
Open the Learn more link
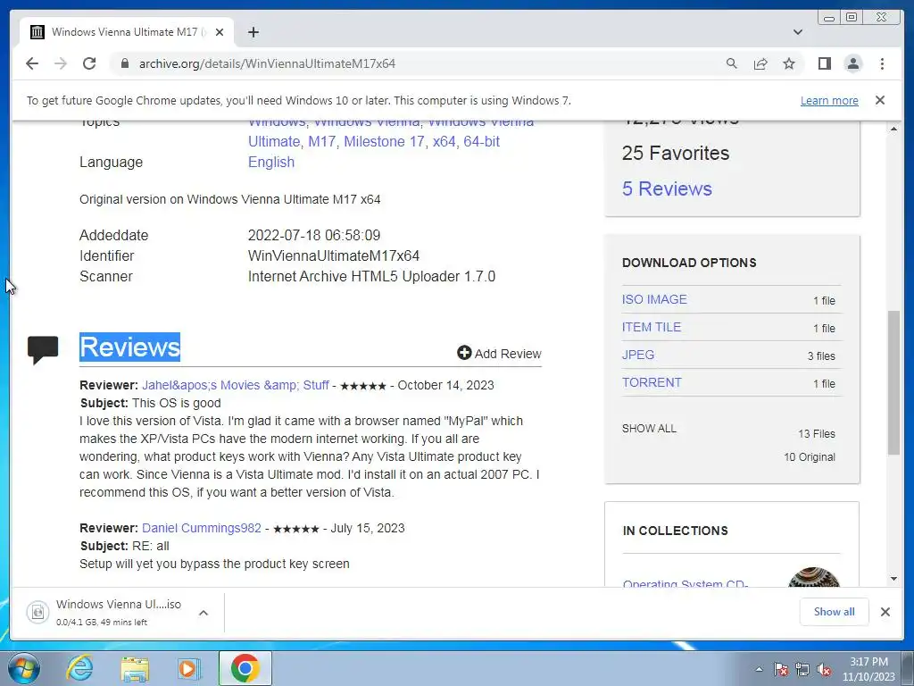point(829,100)
